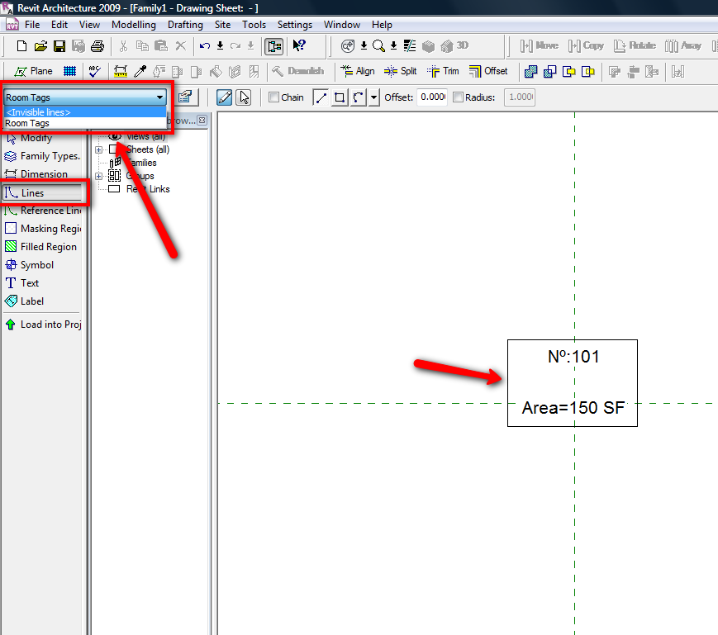This screenshot has width=718, height=635.
Task: Select the Revit Links tree item
Action: pos(148,189)
